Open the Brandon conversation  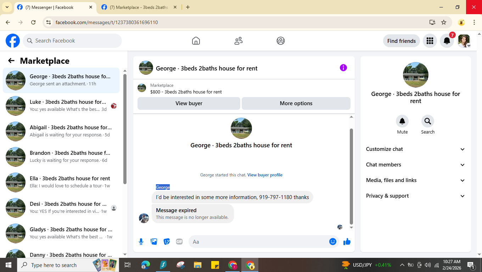tap(61, 157)
